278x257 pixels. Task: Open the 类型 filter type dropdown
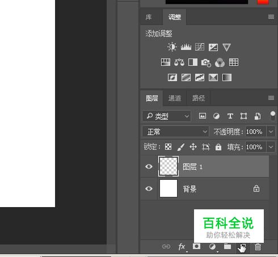[x=167, y=116]
